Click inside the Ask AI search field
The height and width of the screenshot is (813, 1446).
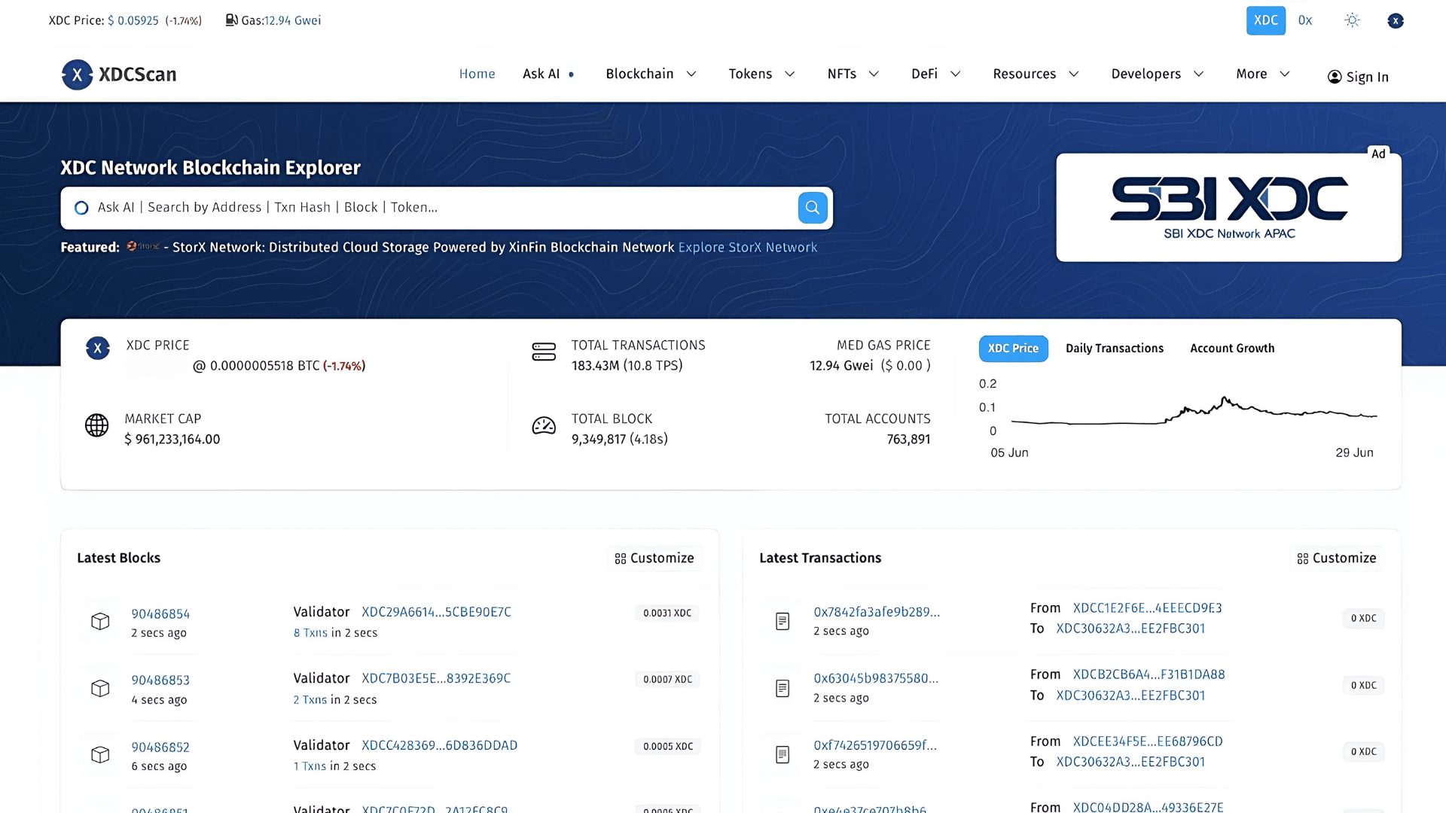click(377, 207)
